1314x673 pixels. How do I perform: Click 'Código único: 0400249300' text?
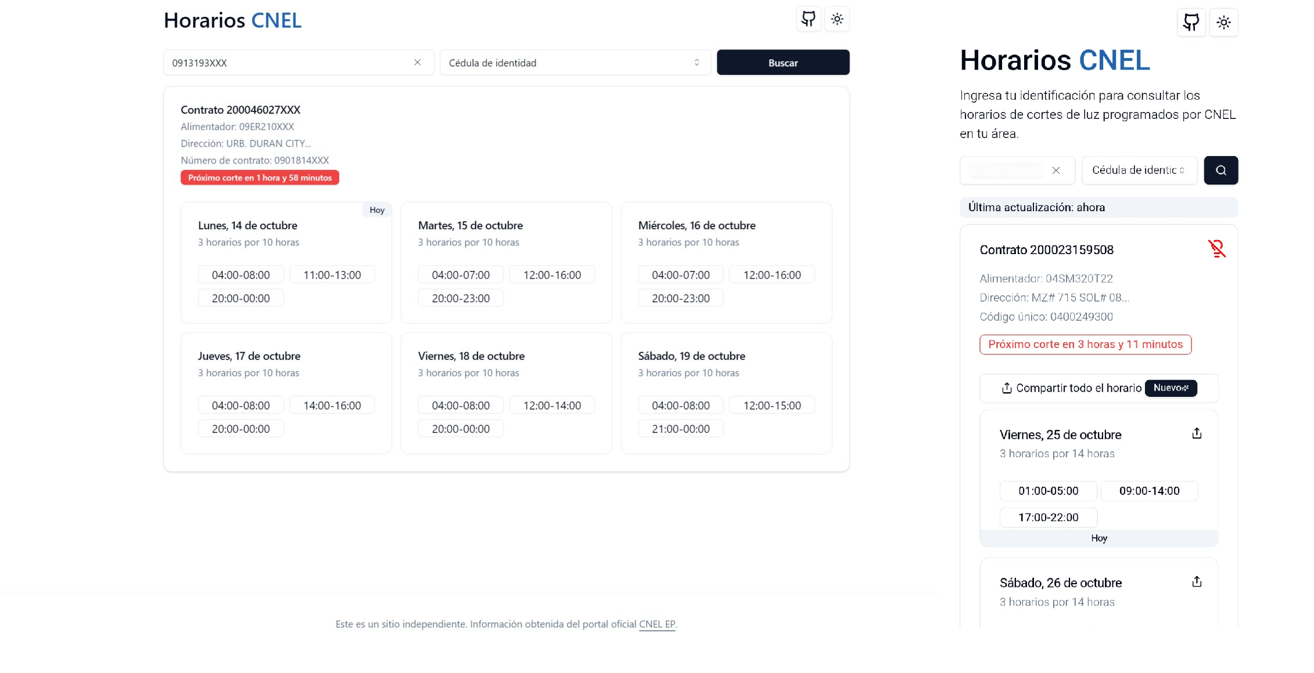pos(1046,317)
